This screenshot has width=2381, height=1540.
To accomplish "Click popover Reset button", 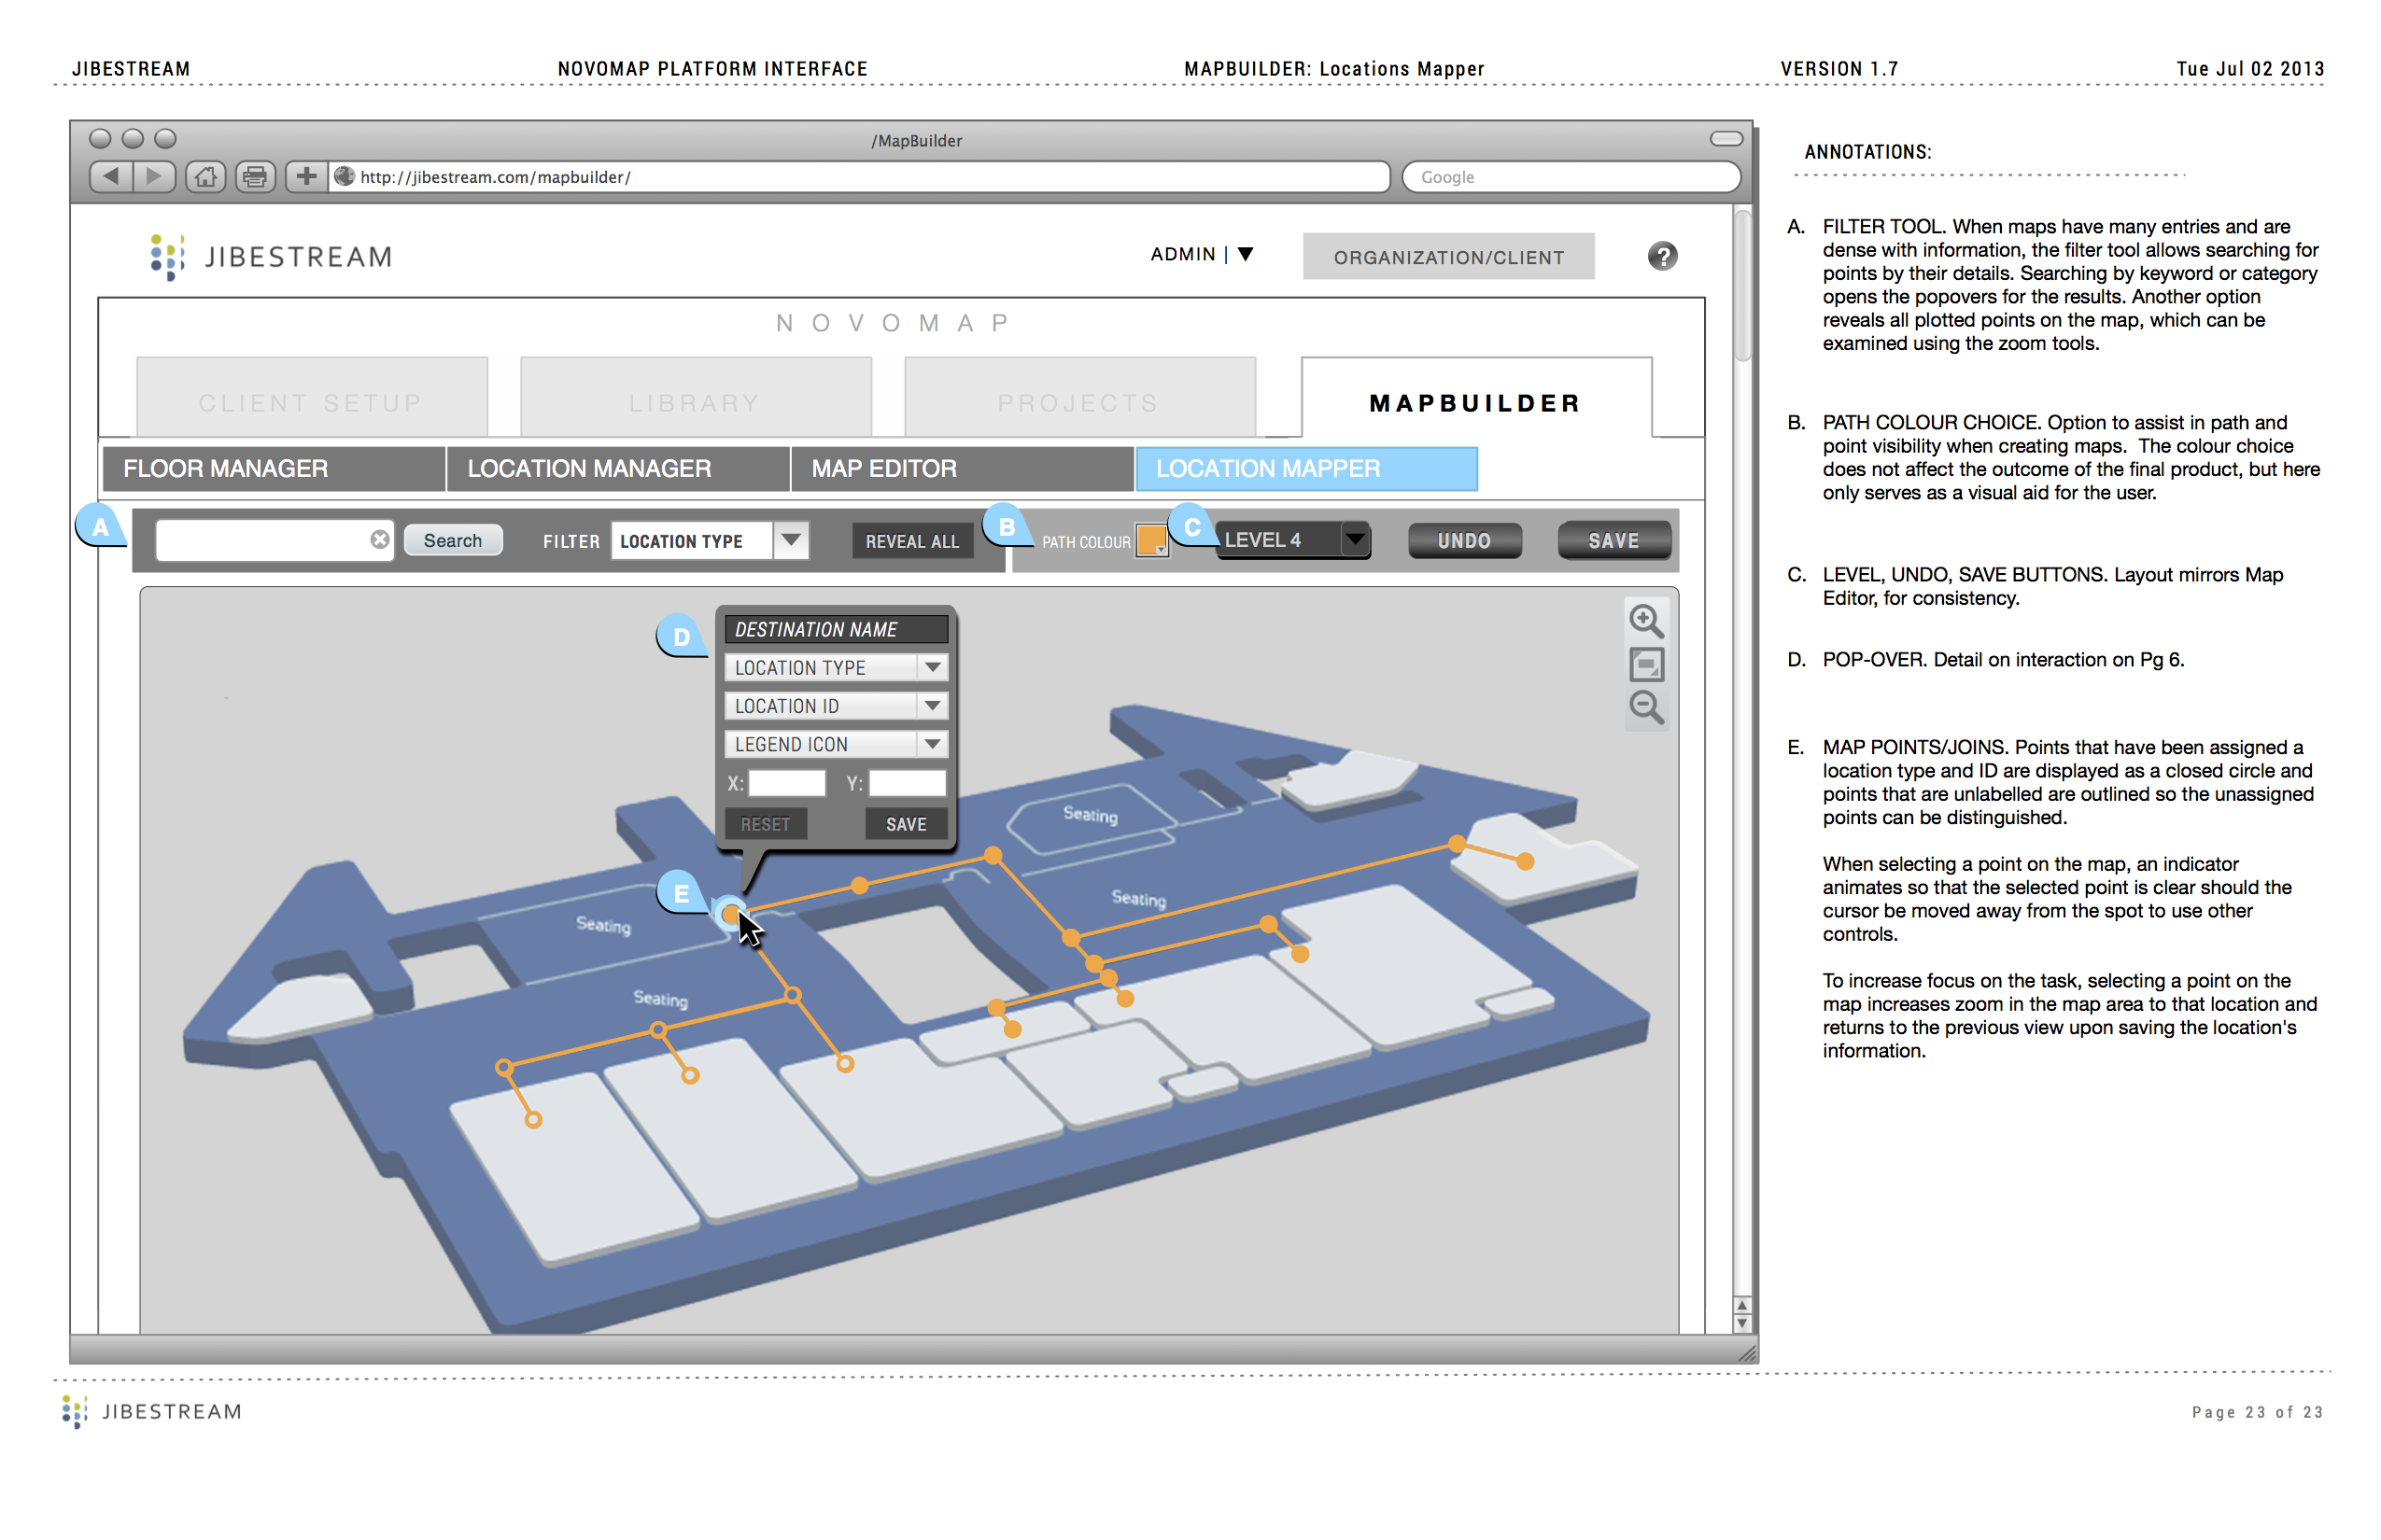I will tap(766, 824).
